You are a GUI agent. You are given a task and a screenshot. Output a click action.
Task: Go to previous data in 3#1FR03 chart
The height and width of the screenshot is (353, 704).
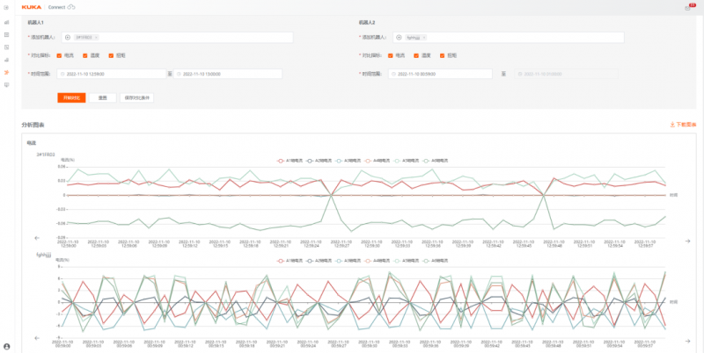(x=37, y=238)
